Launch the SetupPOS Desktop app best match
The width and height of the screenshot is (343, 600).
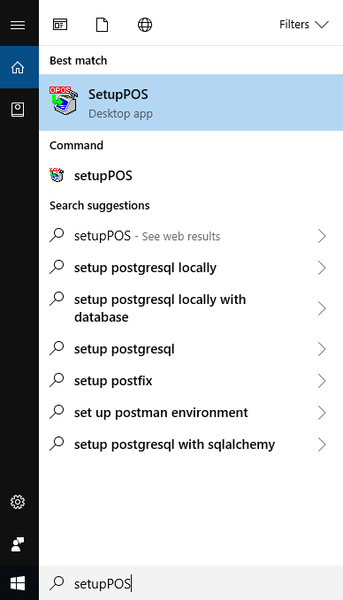[191, 103]
